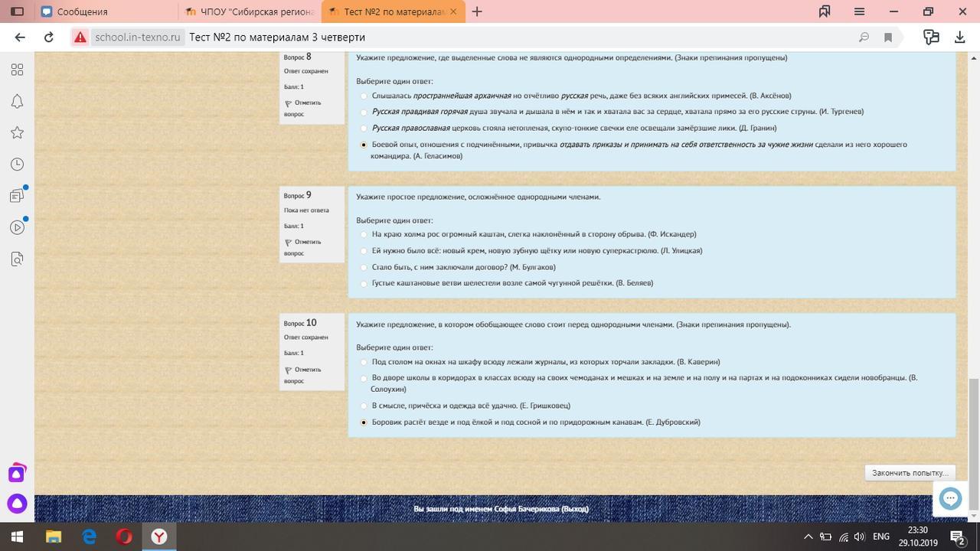Select the answer starting "Слышалась пространнейшая"
This screenshot has height=551, width=980.
(364, 96)
